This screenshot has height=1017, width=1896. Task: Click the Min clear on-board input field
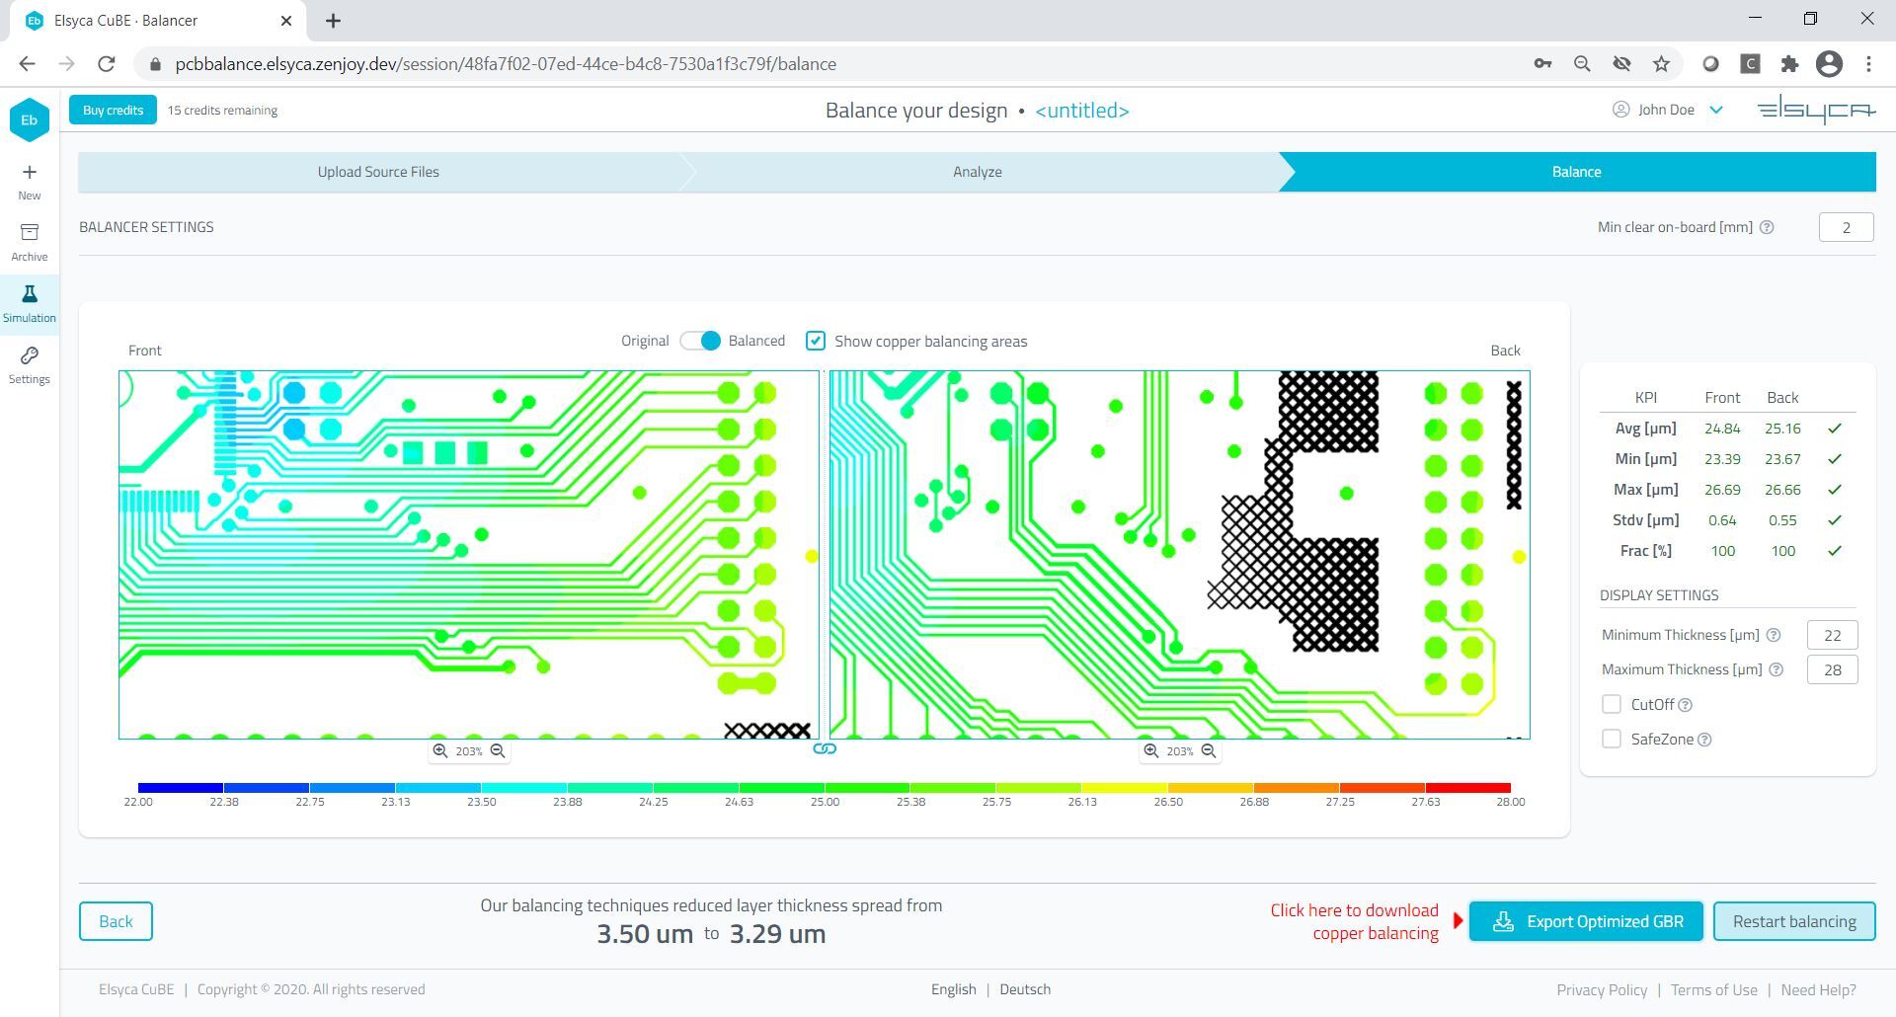coord(1846,227)
